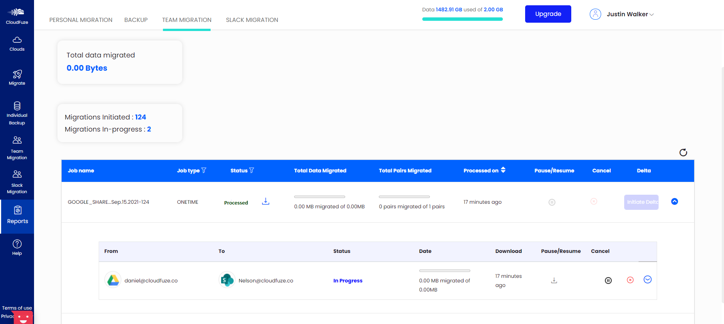Filter jobs by Status

[252, 171]
